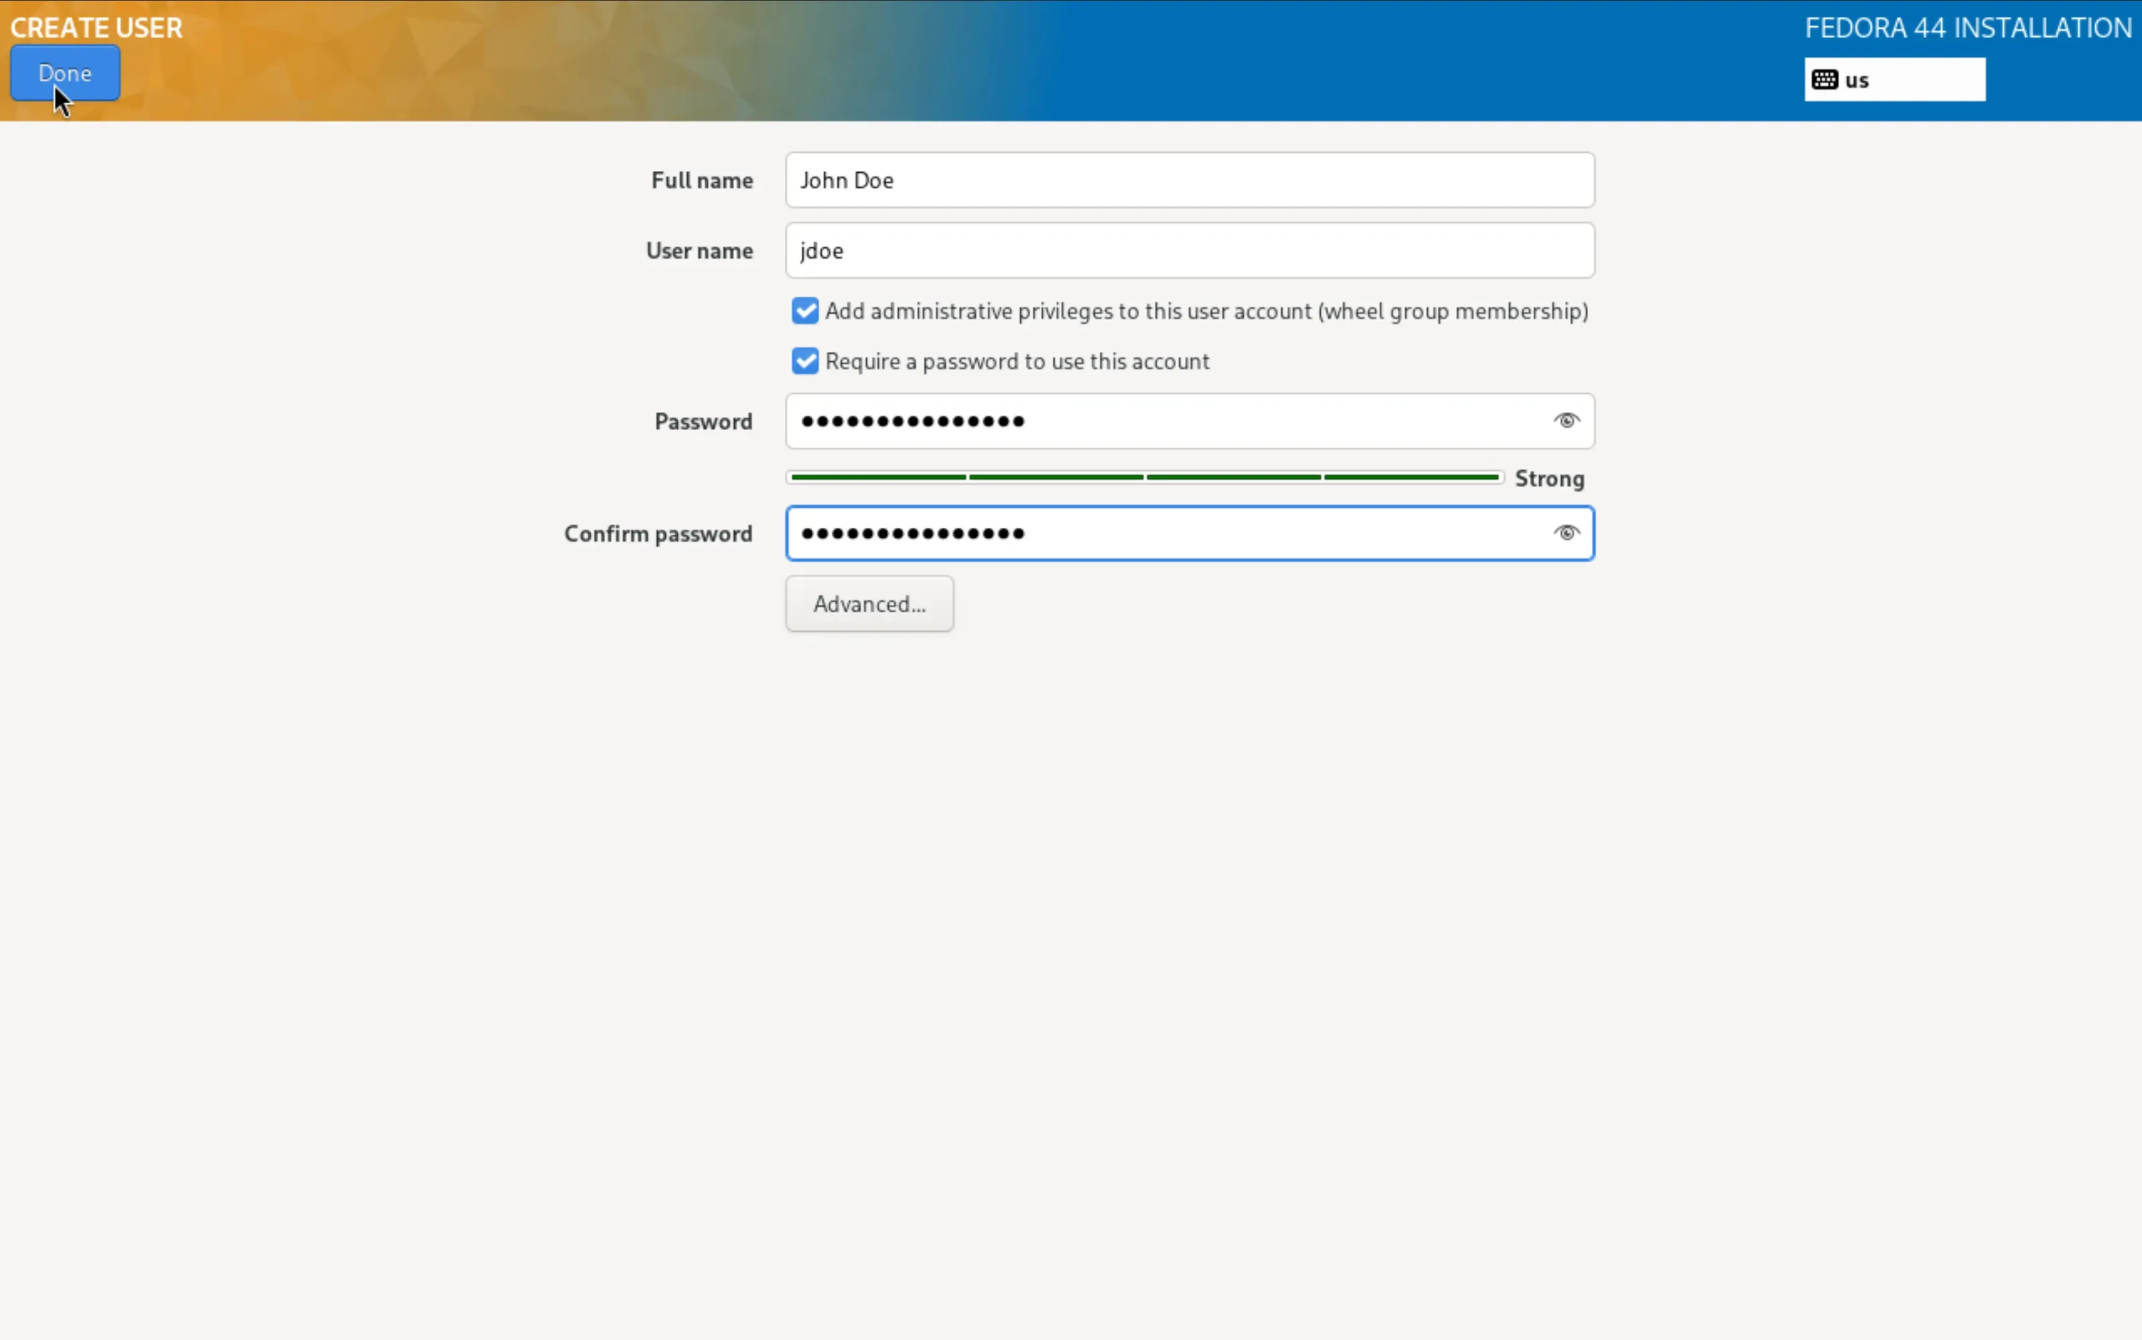Click the CREATE USER heading
2142x1340 pixels.
96,27
